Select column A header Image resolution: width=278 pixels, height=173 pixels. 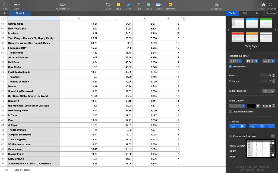coord(33,19)
